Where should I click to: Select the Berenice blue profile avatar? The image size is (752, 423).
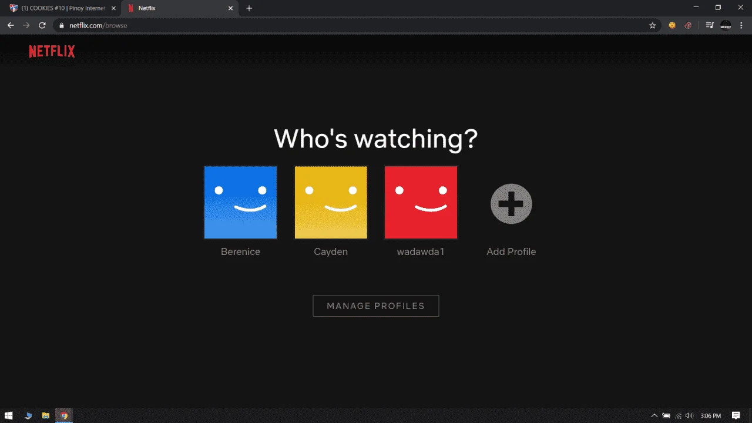pyautogui.click(x=240, y=202)
